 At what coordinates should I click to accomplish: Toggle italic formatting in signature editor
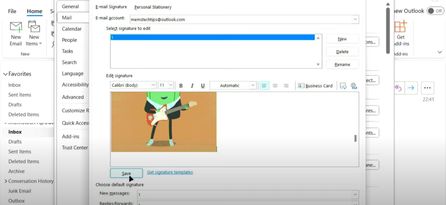tap(192, 86)
